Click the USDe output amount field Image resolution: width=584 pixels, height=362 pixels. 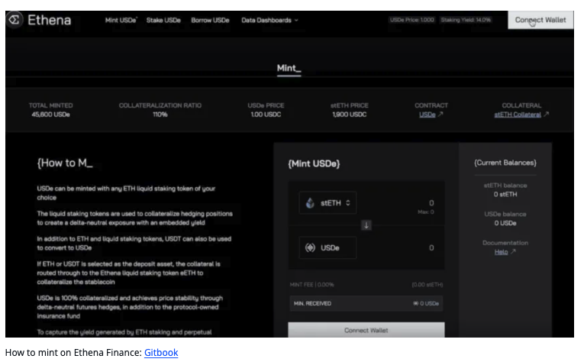(431, 247)
